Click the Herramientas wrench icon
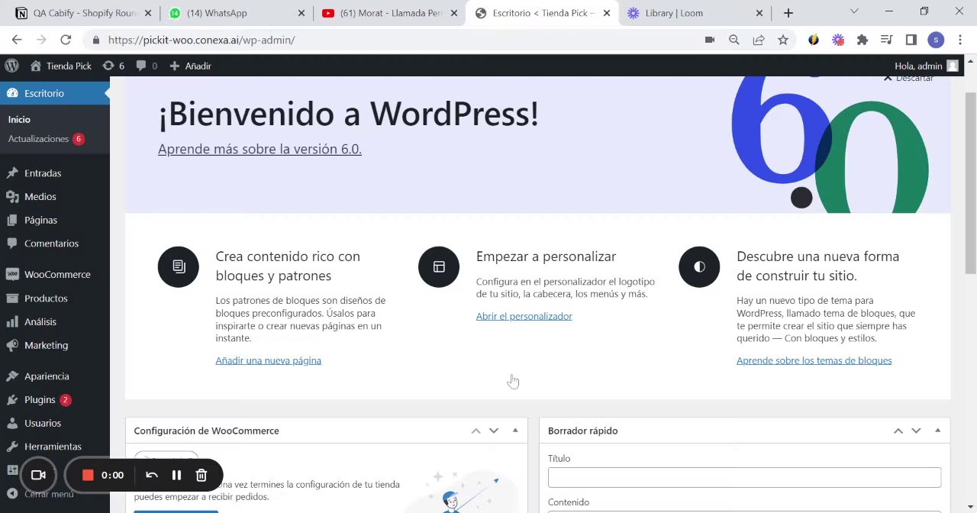 (x=11, y=447)
